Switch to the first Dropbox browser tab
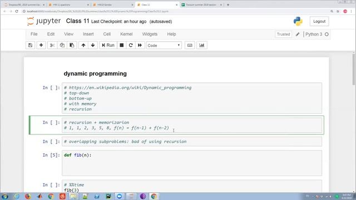356x200 pixels. (x=24, y=5)
